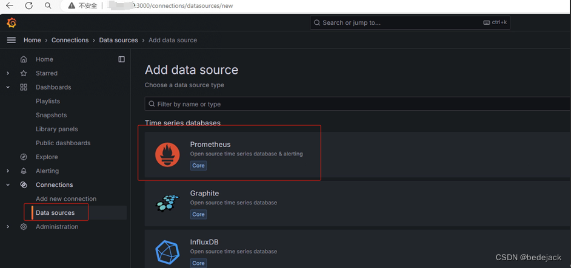Click the Filter by name or type field

coord(358,104)
